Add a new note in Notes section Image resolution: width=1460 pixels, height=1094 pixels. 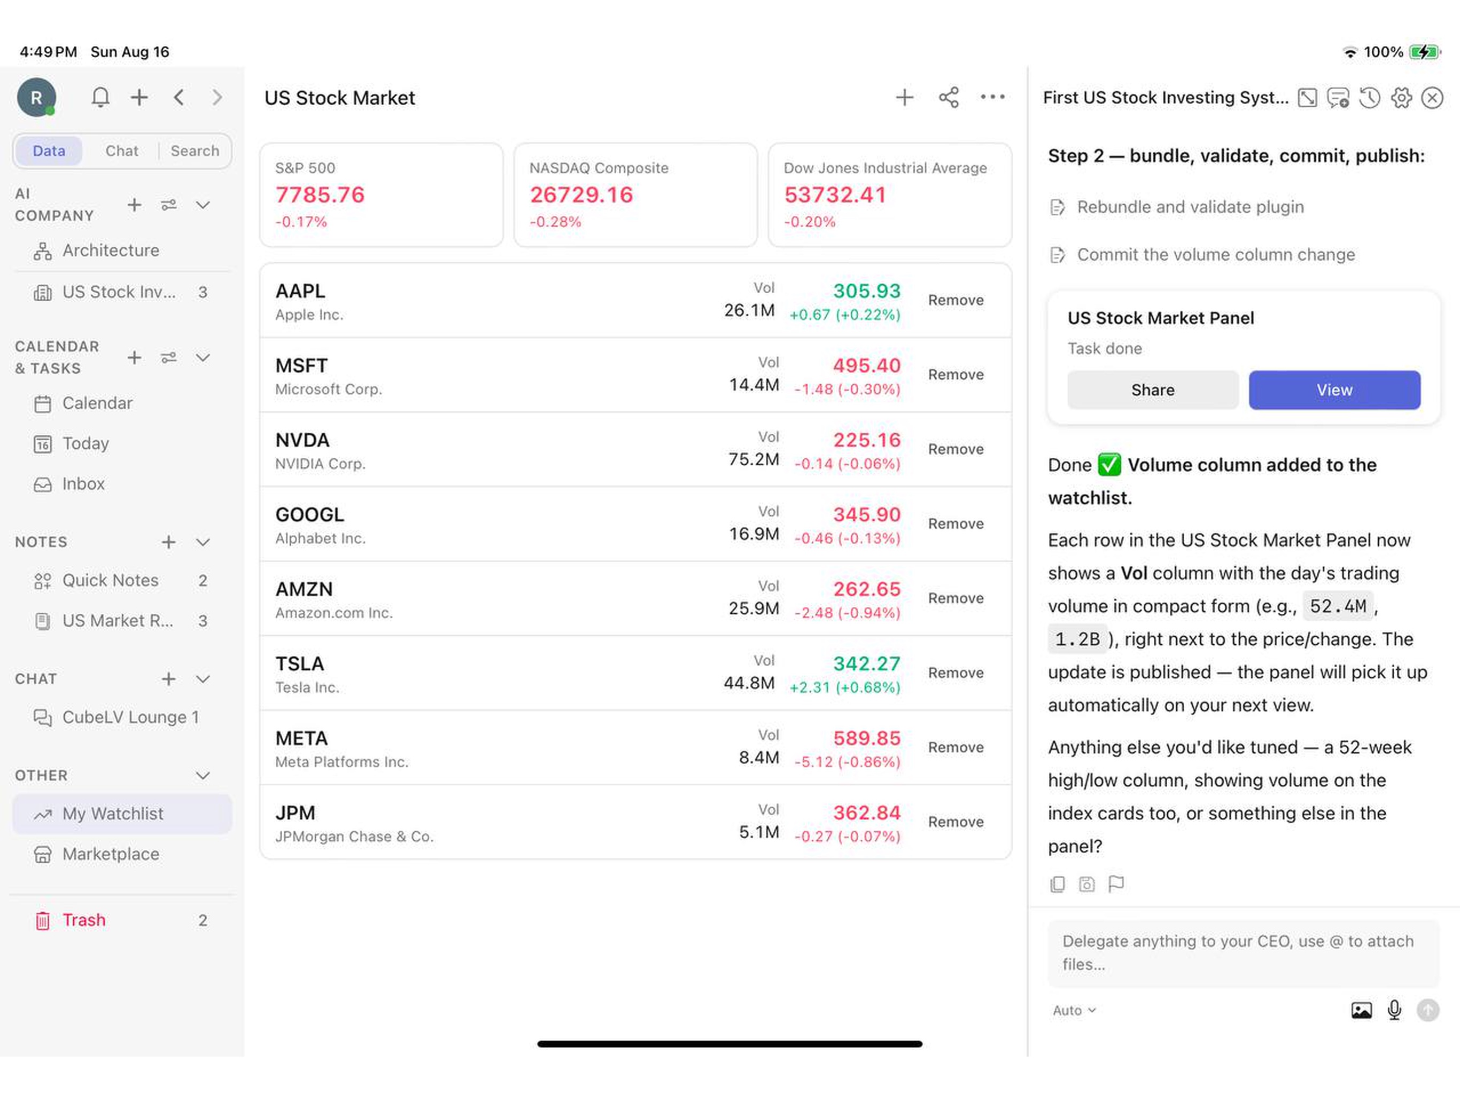coord(169,542)
